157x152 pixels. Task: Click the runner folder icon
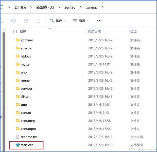tap(18, 80)
